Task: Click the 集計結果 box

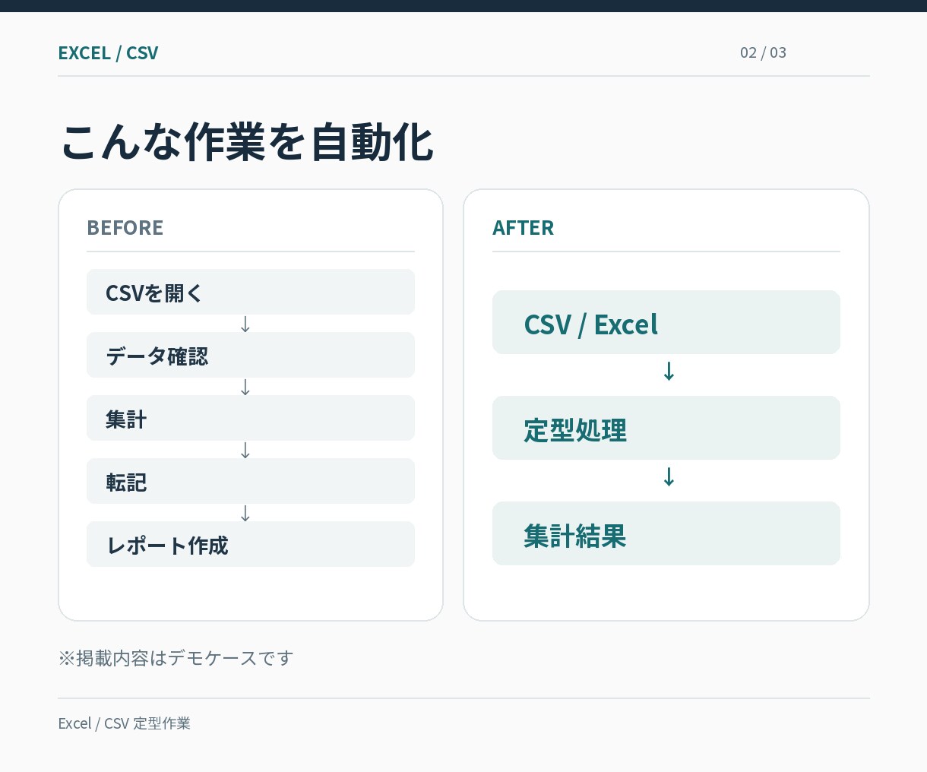Action: coord(666,533)
